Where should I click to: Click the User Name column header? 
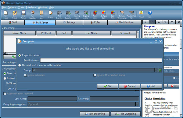pos(91,33)
